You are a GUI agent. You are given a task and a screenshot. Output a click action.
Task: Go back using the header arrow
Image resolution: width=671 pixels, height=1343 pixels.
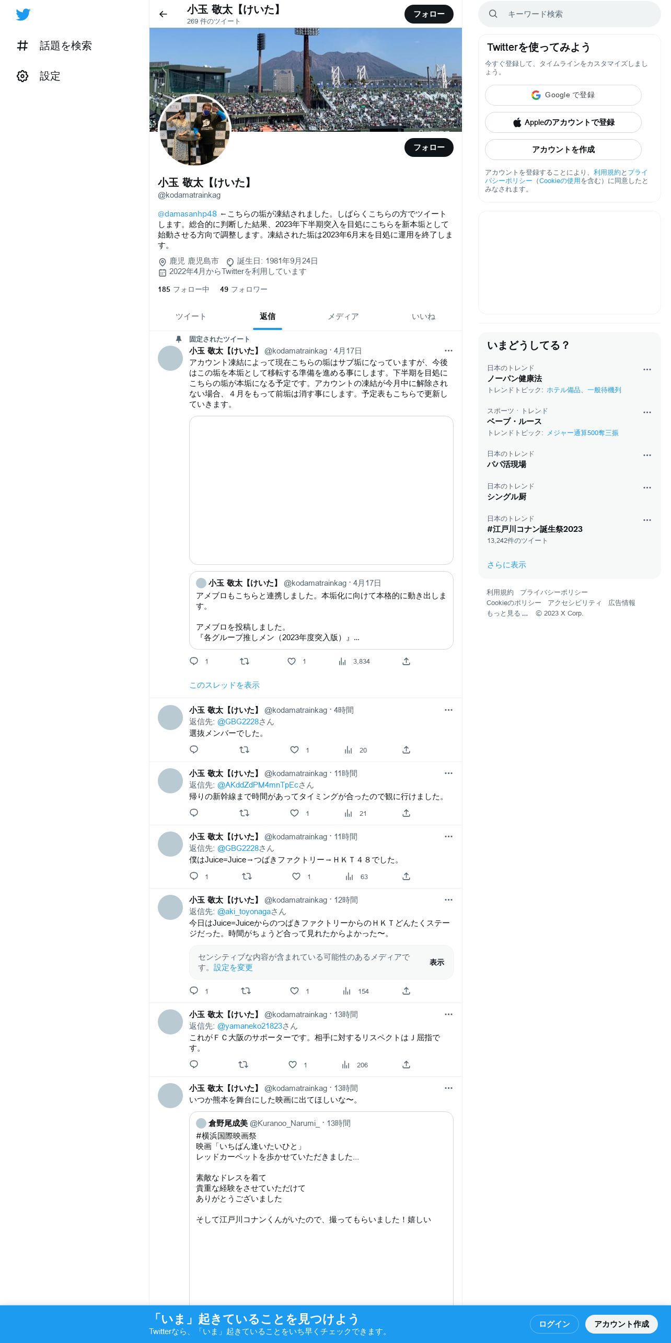point(163,14)
